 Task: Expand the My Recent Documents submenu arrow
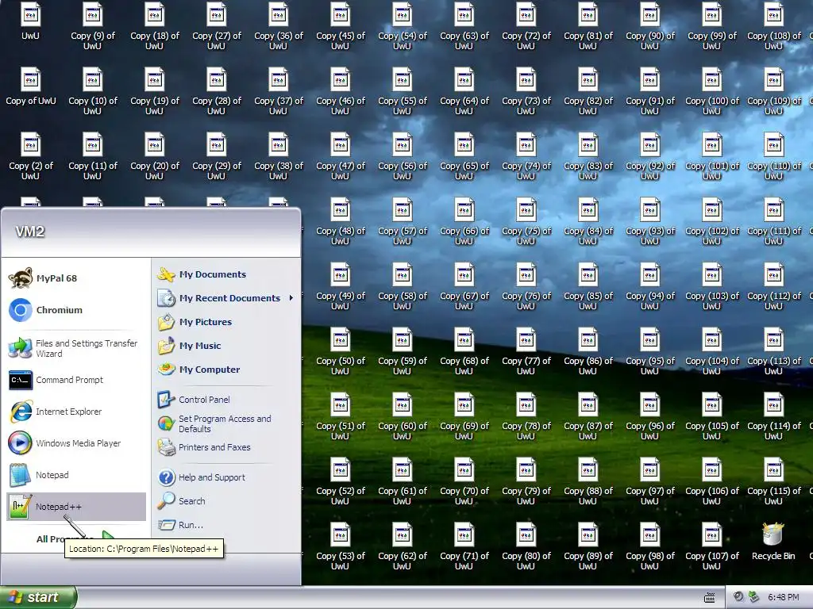[x=291, y=298]
